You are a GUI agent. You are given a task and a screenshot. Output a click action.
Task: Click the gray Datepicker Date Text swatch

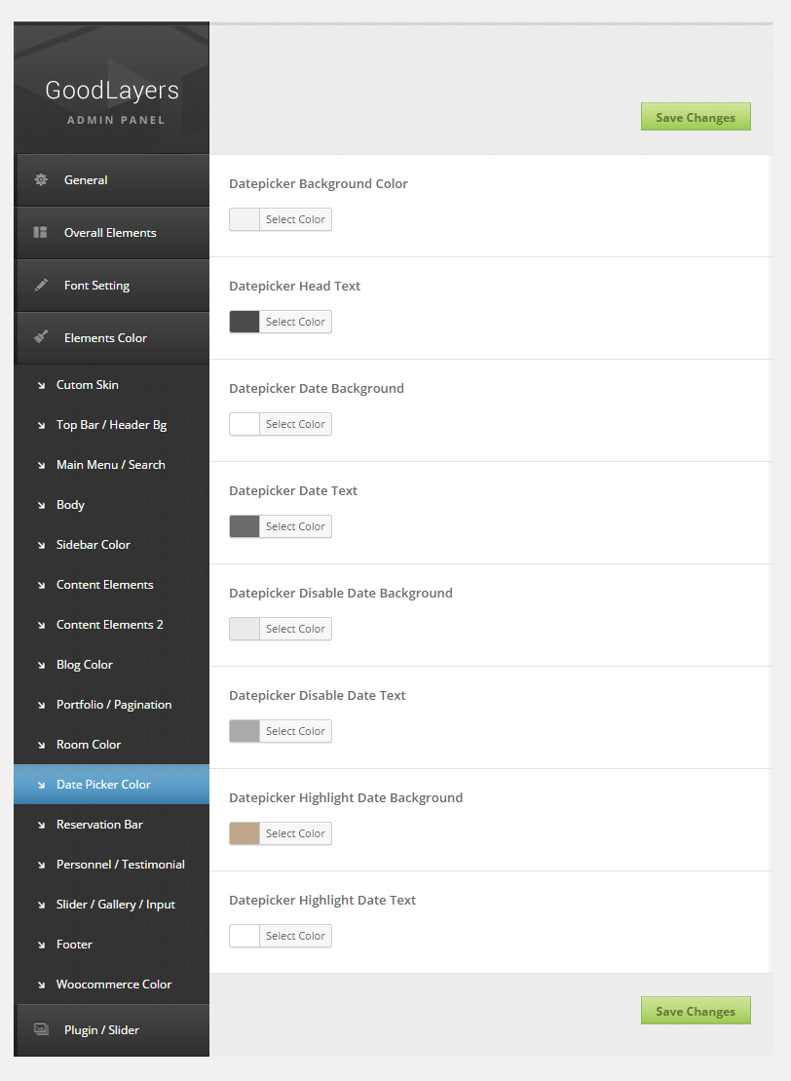coord(245,526)
